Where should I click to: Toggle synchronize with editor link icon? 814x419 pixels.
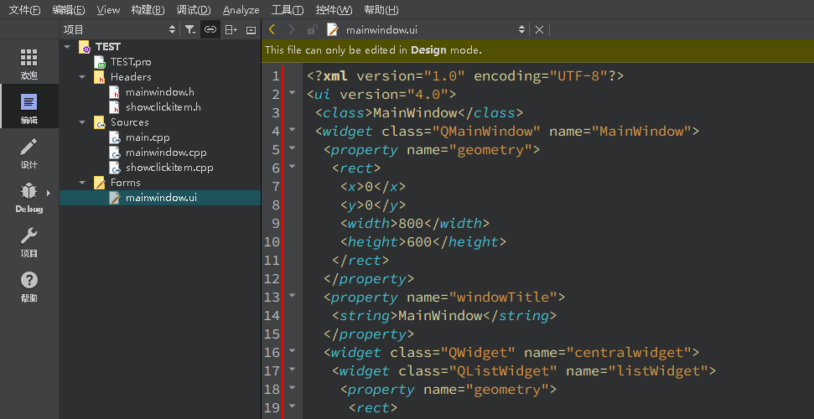tap(210, 30)
